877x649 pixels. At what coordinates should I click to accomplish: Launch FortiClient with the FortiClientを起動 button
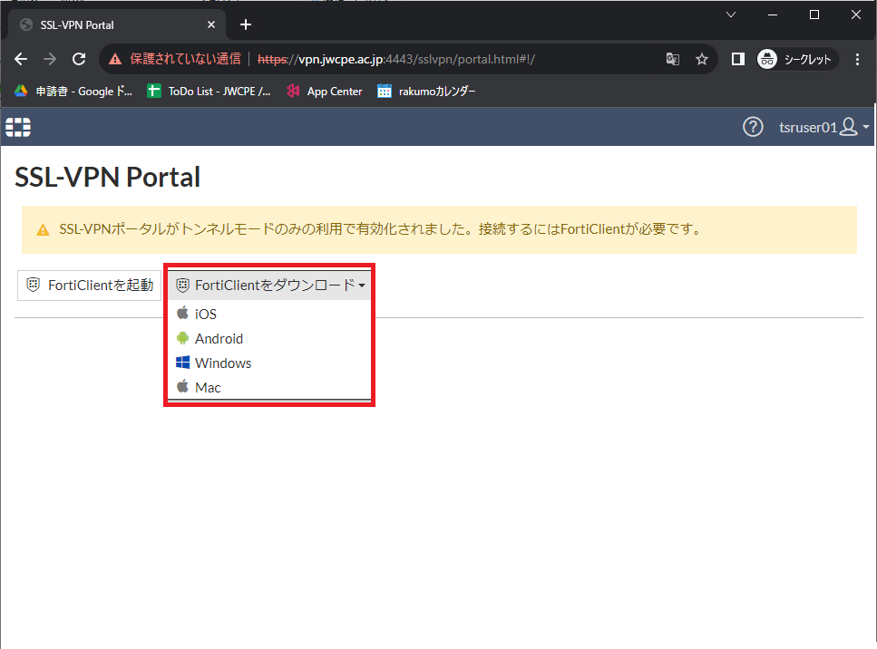(x=90, y=286)
